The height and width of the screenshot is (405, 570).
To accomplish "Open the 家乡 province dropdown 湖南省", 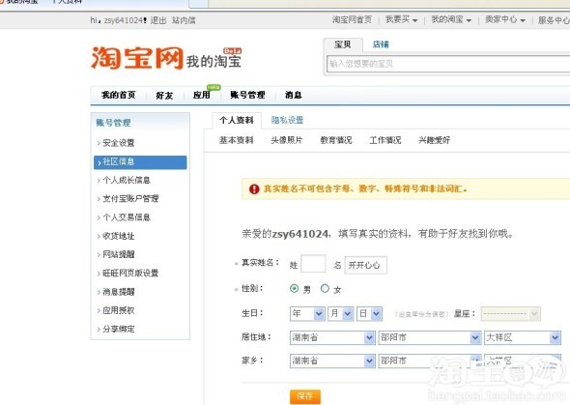I will coord(332,361).
